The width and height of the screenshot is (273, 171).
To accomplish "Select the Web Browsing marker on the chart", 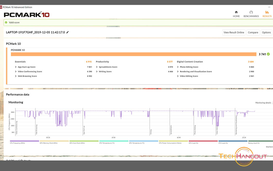I will pyautogui.click(x=37, y=129).
